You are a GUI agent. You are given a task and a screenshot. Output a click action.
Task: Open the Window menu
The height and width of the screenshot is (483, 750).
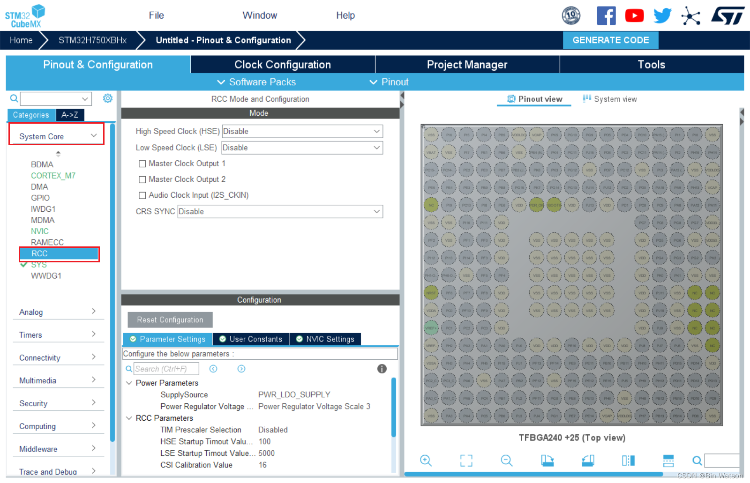tap(260, 15)
